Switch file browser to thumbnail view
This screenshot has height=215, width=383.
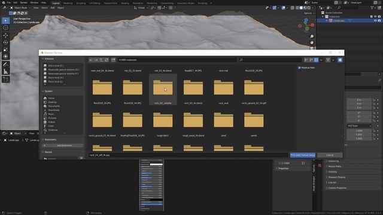tap(316, 60)
